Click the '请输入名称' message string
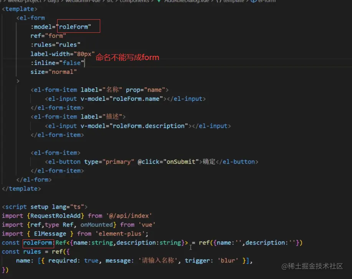Image resolution: width=352 pixels, height=279 pixels. (158, 261)
